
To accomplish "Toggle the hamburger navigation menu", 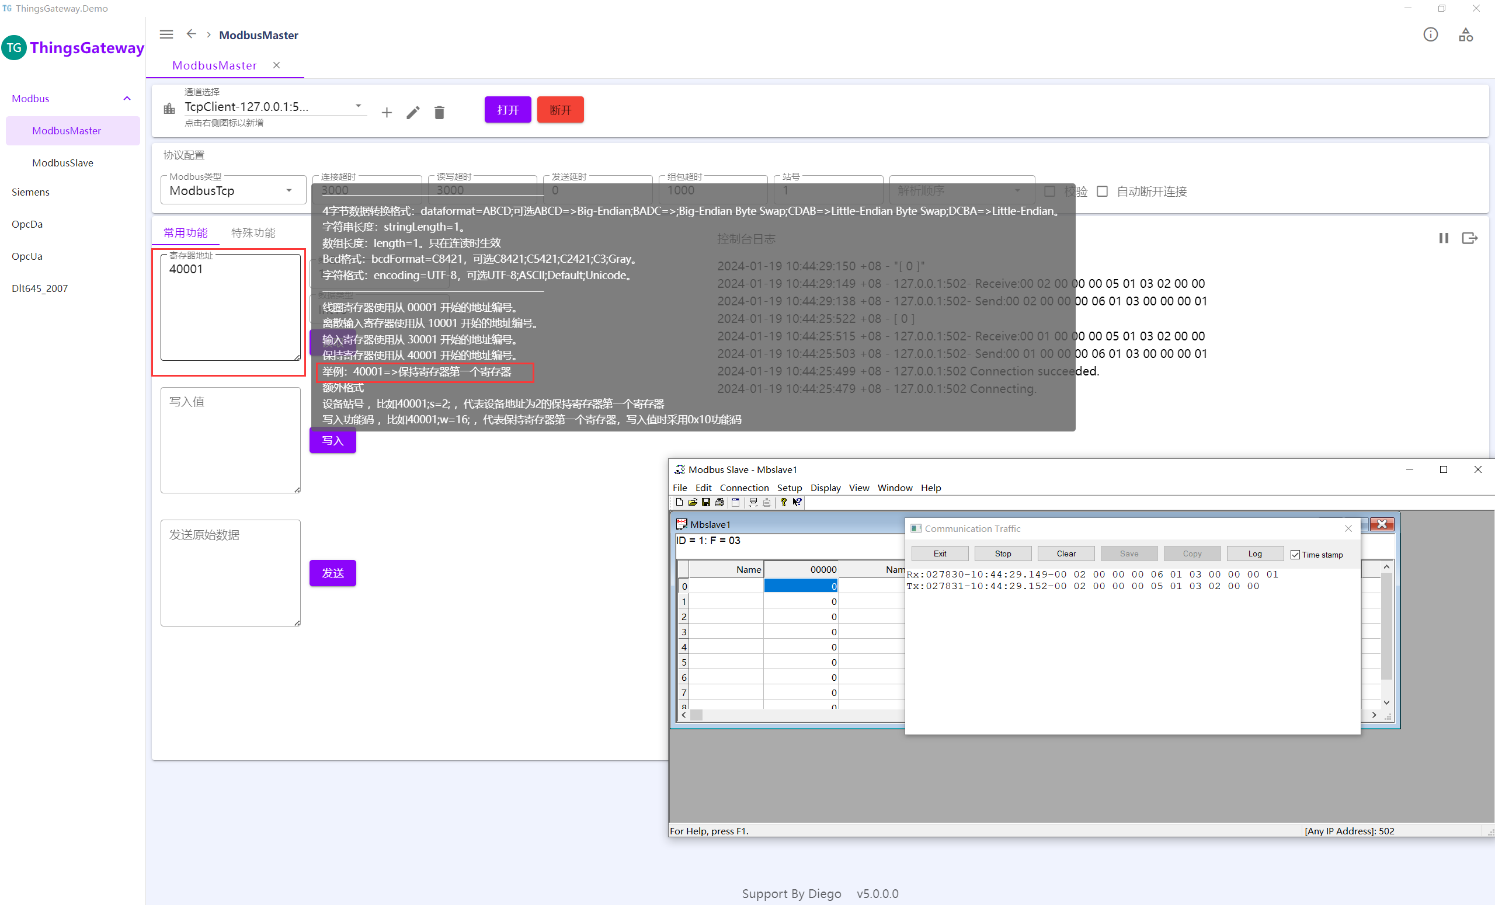I will [166, 34].
